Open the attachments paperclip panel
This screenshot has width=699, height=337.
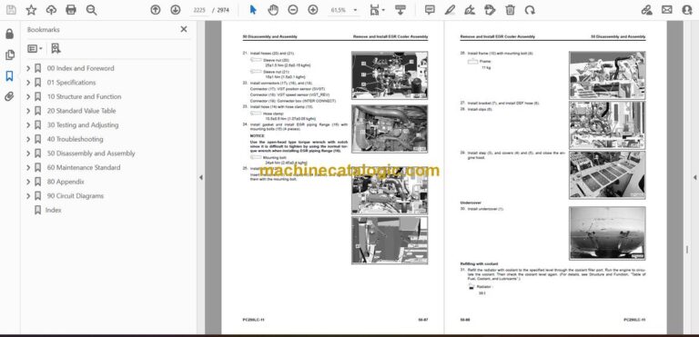[x=9, y=96]
